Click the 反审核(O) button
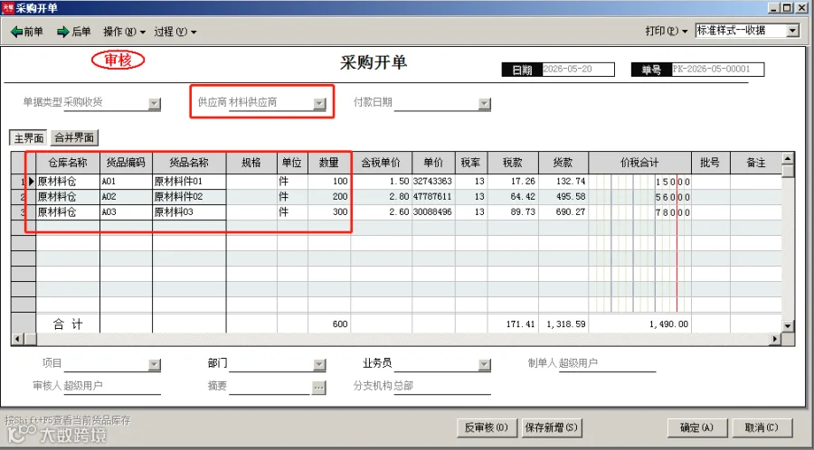The width and height of the screenshot is (814, 450). pyautogui.click(x=487, y=427)
